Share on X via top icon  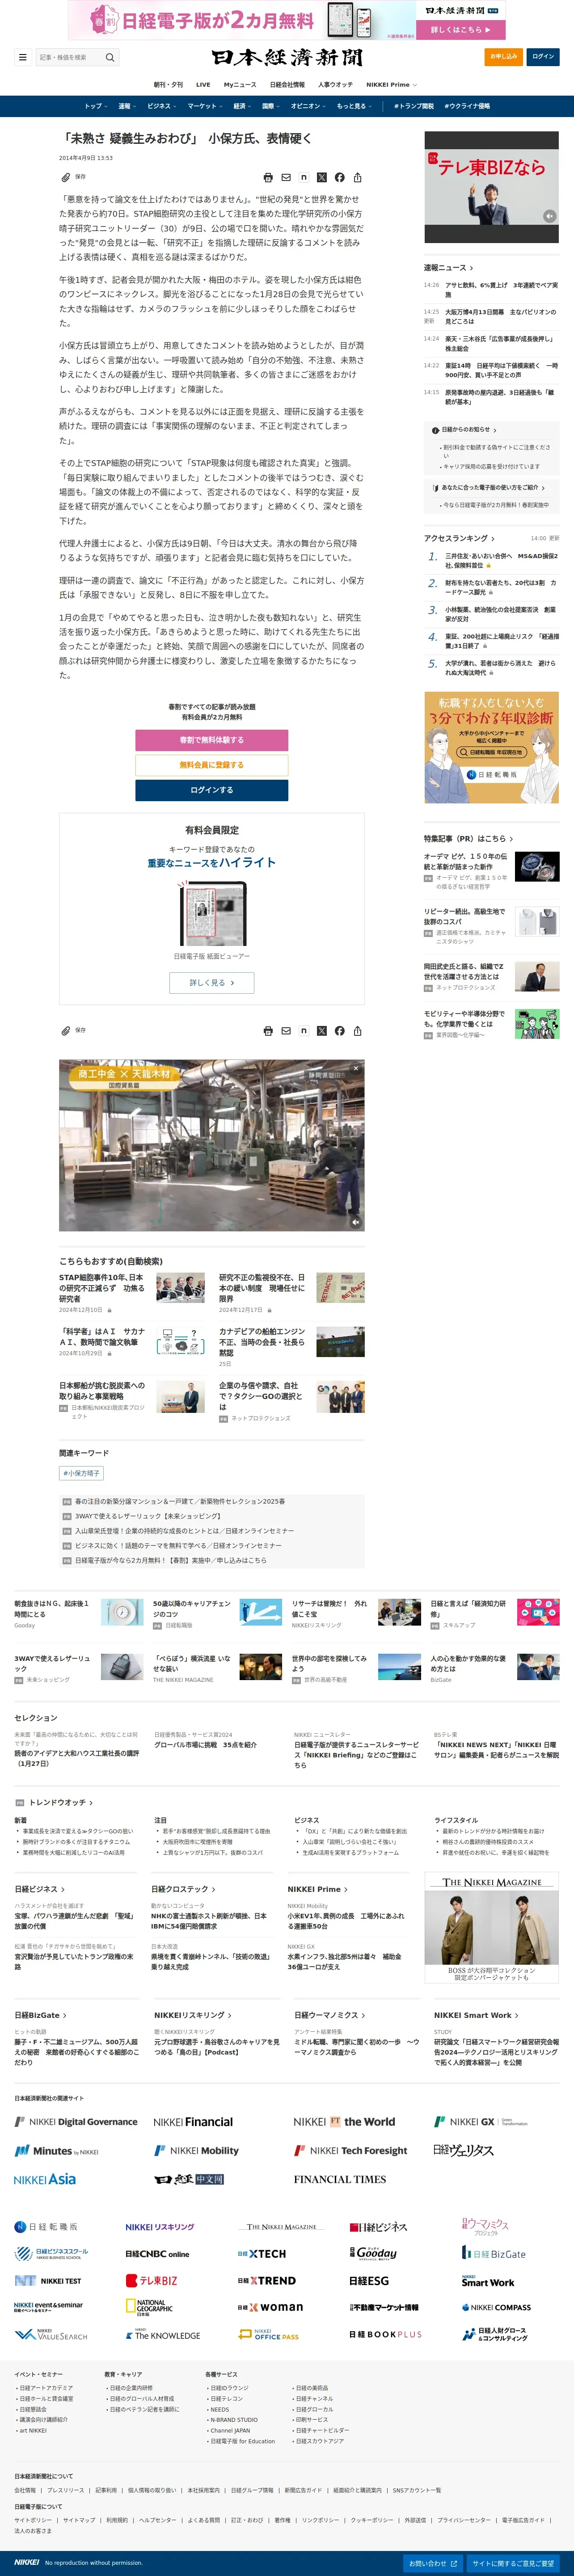[322, 177]
